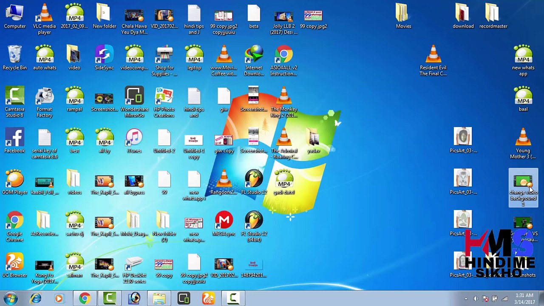Viewport: 544px width, 306px height.
Task: Open The Admiral Roaring Currents video
Action: [283, 144]
